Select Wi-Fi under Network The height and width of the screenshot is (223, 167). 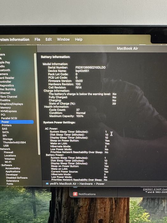point(8,162)
